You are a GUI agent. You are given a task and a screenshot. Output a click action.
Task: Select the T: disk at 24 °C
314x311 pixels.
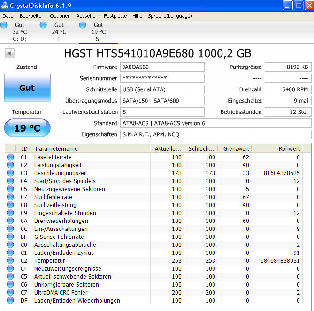pyautogui.click(x=59, y=32)
